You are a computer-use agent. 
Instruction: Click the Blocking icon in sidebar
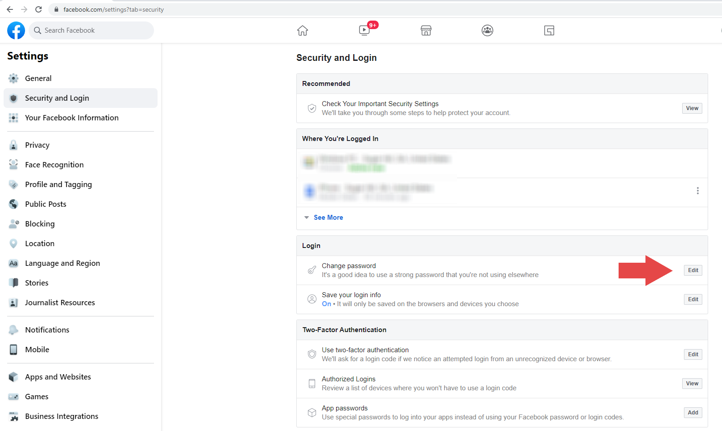click(13, 224)
